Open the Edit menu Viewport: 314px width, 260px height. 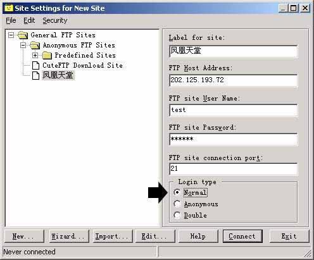29,20
